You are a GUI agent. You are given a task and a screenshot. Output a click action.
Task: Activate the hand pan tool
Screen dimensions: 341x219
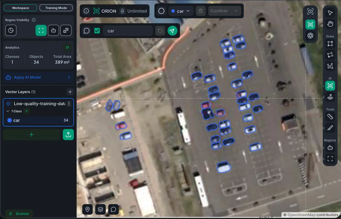point(330,24)
